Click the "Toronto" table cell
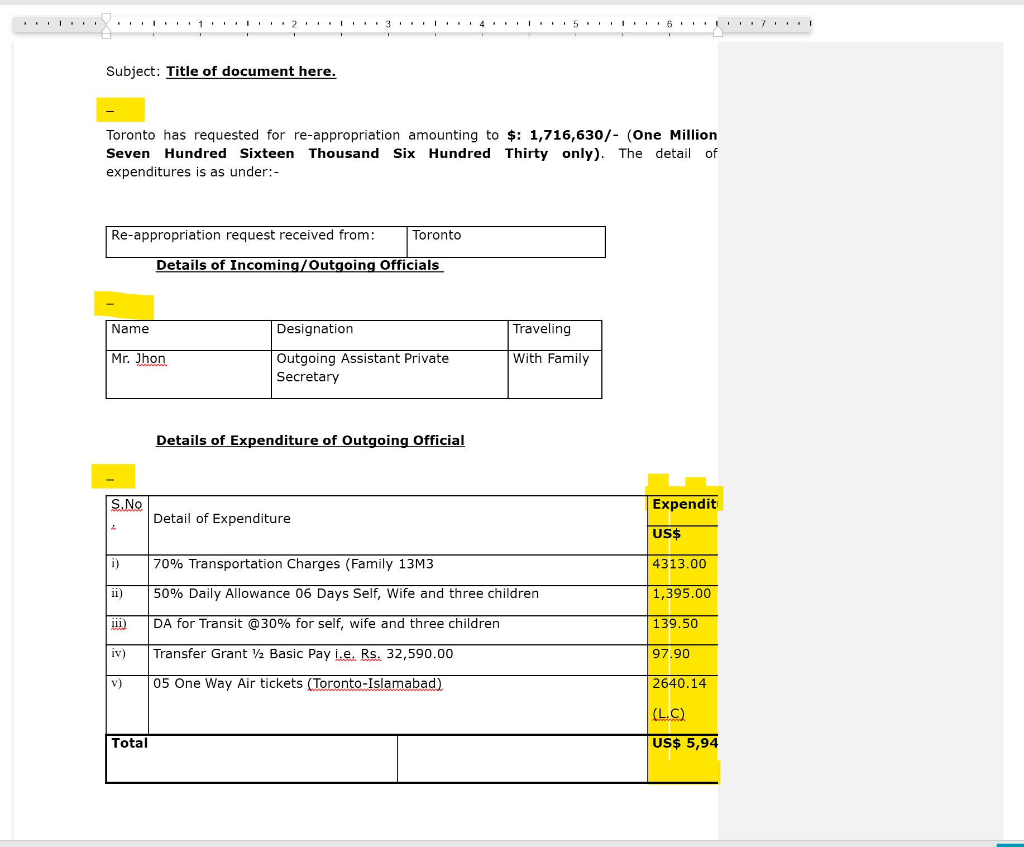This screenshot has height=847, width=1024. (x=506, y=242)
